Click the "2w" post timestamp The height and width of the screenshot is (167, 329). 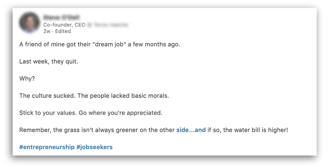tap(47, 31)
